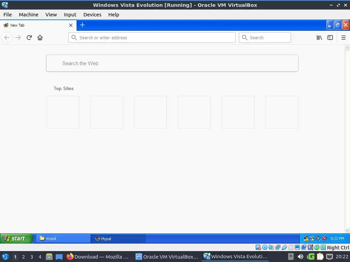Click the XP start button

pos(16,238)
